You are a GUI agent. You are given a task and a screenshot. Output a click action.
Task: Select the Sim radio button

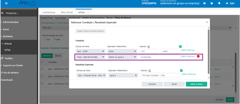point(45,39)
